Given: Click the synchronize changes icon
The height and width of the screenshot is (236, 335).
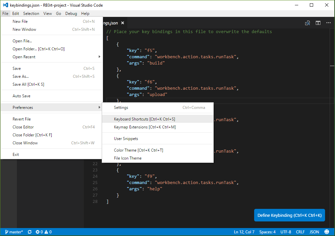Looking at the screenshot, I should click(x=30, y=232).
